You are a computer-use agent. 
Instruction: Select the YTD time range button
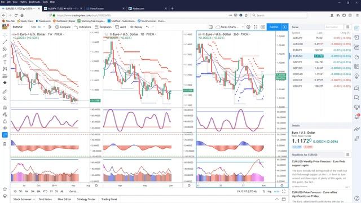(45, 191)
